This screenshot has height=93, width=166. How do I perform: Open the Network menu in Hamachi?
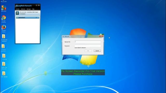click(x=23, y=9)
